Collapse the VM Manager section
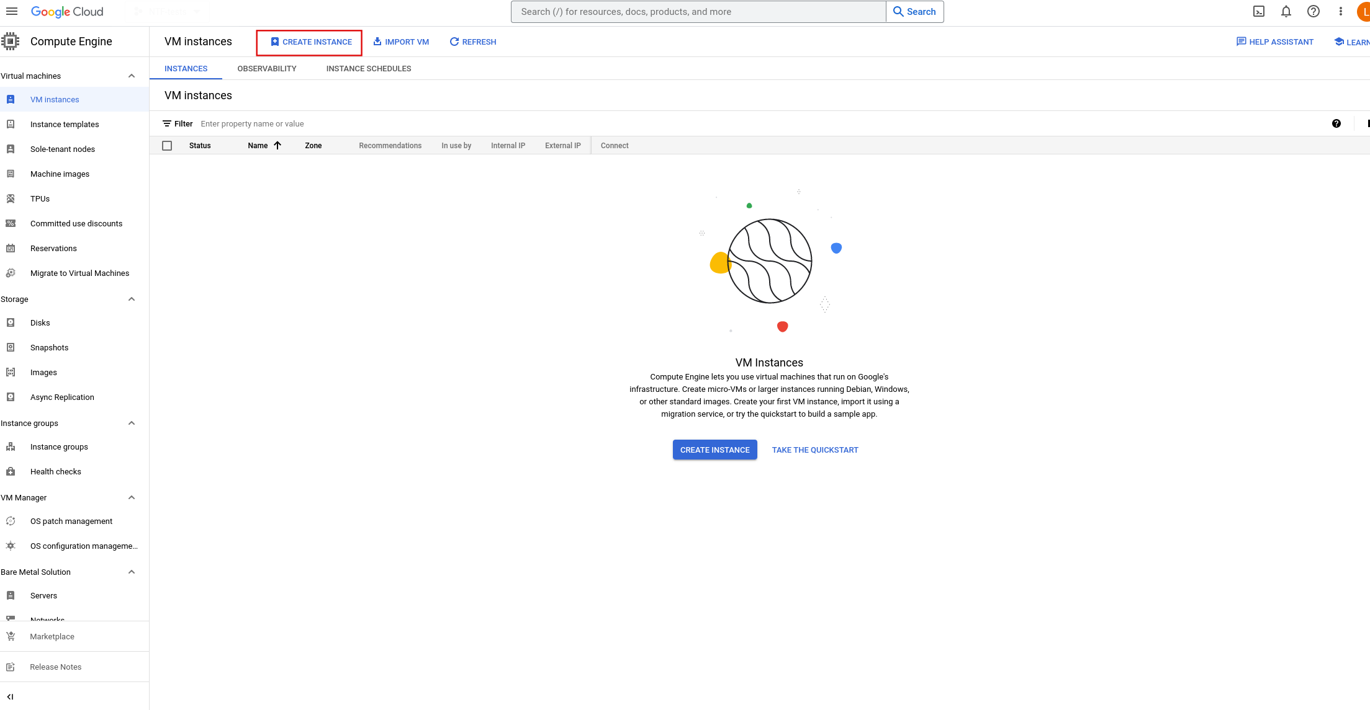1370x710 pixels. 132,497
